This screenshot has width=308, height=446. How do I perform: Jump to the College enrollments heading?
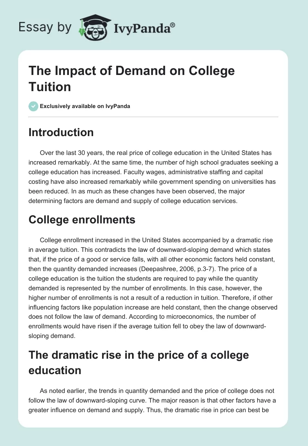[x=82, y=220]
